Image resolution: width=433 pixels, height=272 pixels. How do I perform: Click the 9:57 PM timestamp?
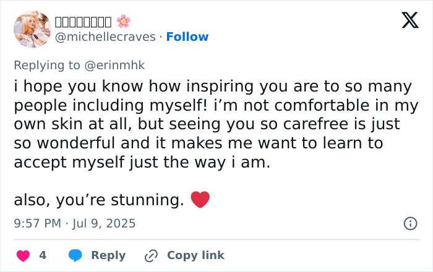coord(36,223)
